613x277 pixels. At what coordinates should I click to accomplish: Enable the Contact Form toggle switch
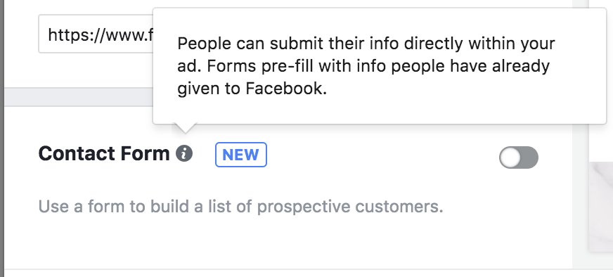point(519,157)
